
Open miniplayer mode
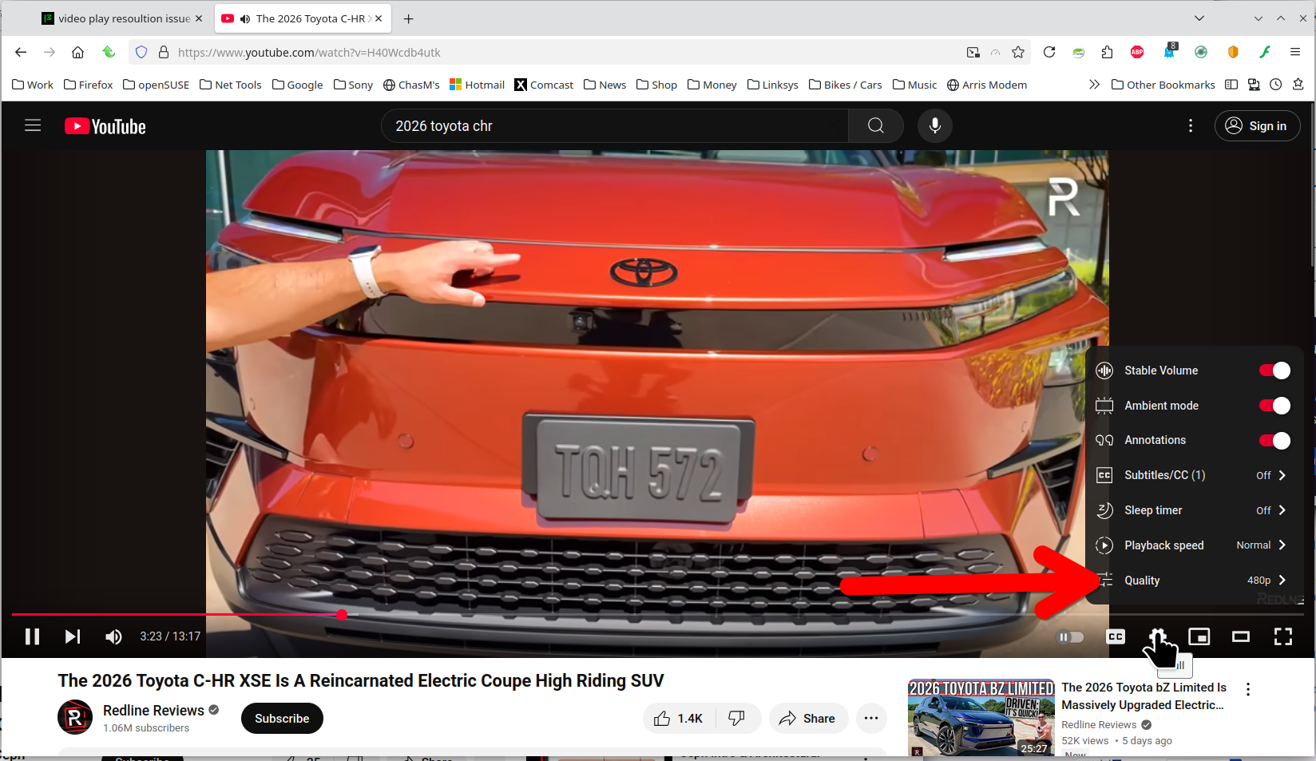coord(1199,636)
